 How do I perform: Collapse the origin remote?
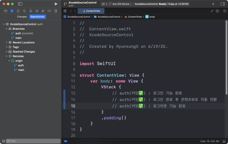pos(9,61)
